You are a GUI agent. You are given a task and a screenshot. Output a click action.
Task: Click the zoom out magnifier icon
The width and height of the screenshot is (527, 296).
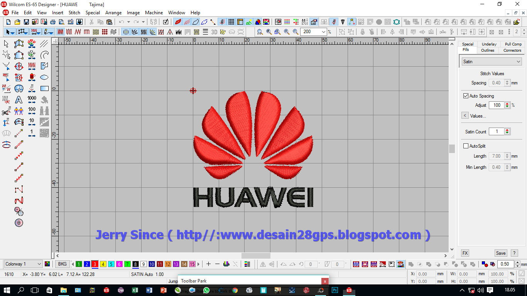click(x=296, y=32)
